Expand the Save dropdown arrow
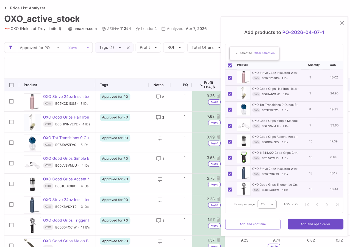 (x=88, y=47)
